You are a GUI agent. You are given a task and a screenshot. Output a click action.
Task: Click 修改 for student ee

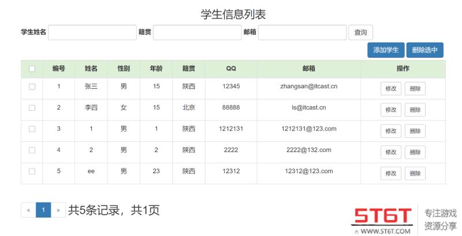(x=390, y=173)
